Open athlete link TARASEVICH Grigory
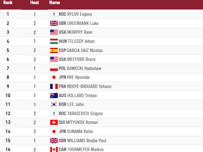Screen dimensions: 203x152 tap(85, 113)
